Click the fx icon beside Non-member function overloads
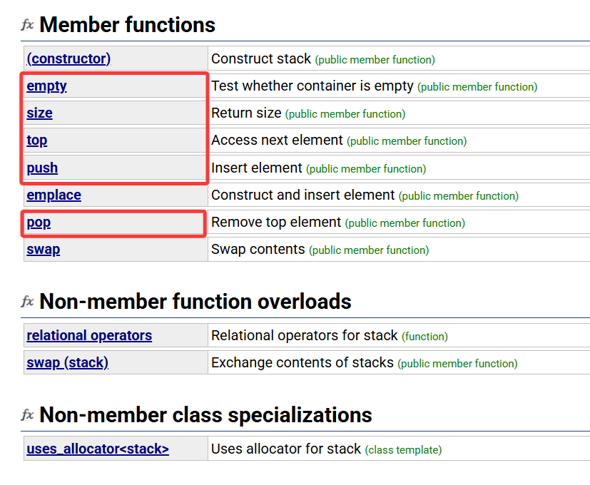 click(27, 302)
